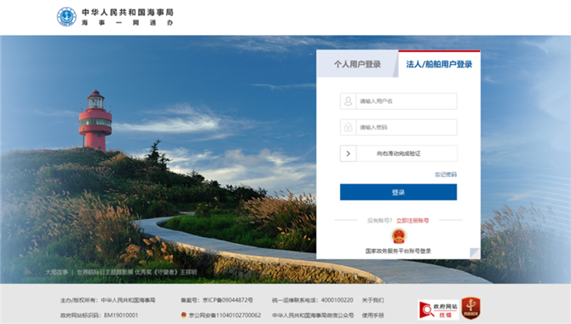Click 政府网站标识码 BM19010001 text
571x324 pixels.
coord(100,315)
